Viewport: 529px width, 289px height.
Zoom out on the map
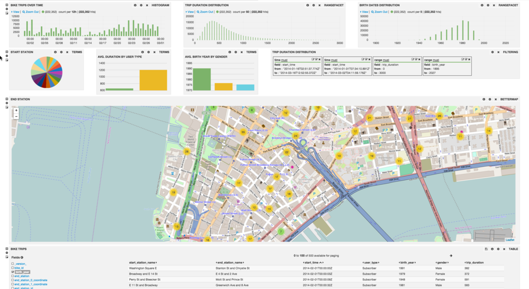click(16, 117)
